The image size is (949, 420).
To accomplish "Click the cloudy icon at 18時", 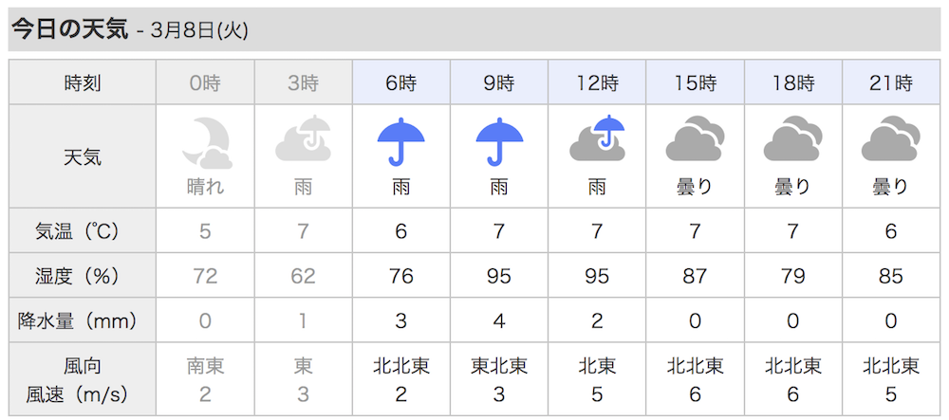I will click(x=792, y=138).
